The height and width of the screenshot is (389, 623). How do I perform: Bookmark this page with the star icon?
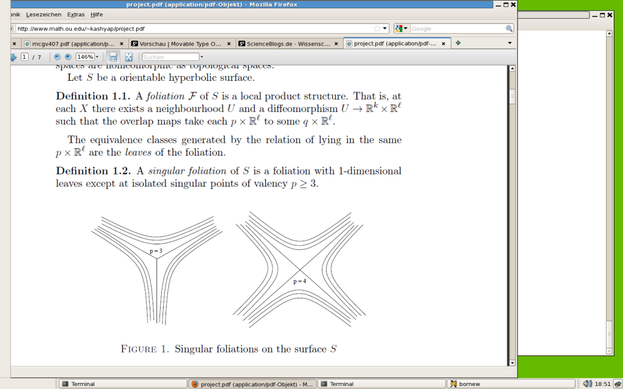click(x=377, y=29)
